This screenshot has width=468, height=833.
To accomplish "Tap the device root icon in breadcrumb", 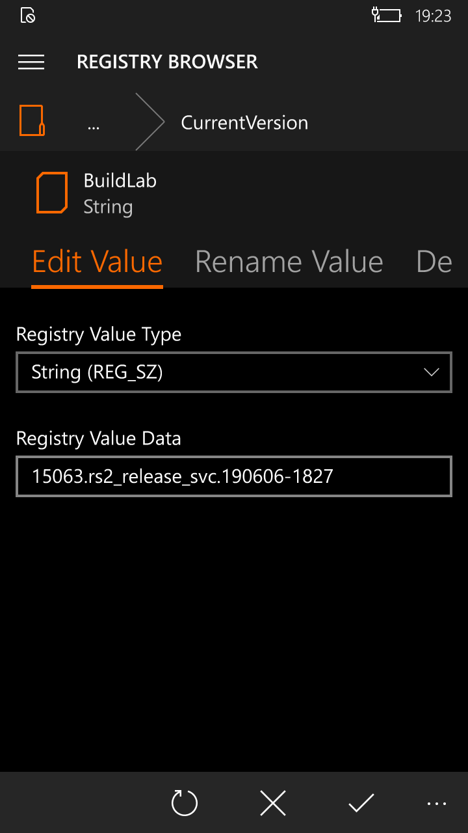I will click(32, 121).
